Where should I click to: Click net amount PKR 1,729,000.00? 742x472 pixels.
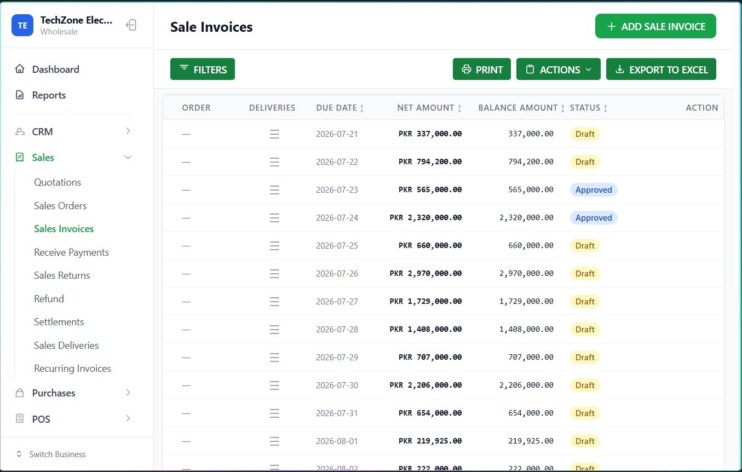coord(425,301)
